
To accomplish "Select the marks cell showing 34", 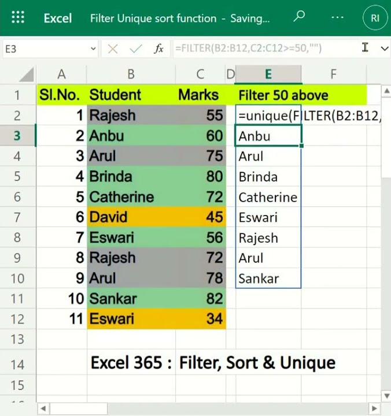I will click(200, 319).
